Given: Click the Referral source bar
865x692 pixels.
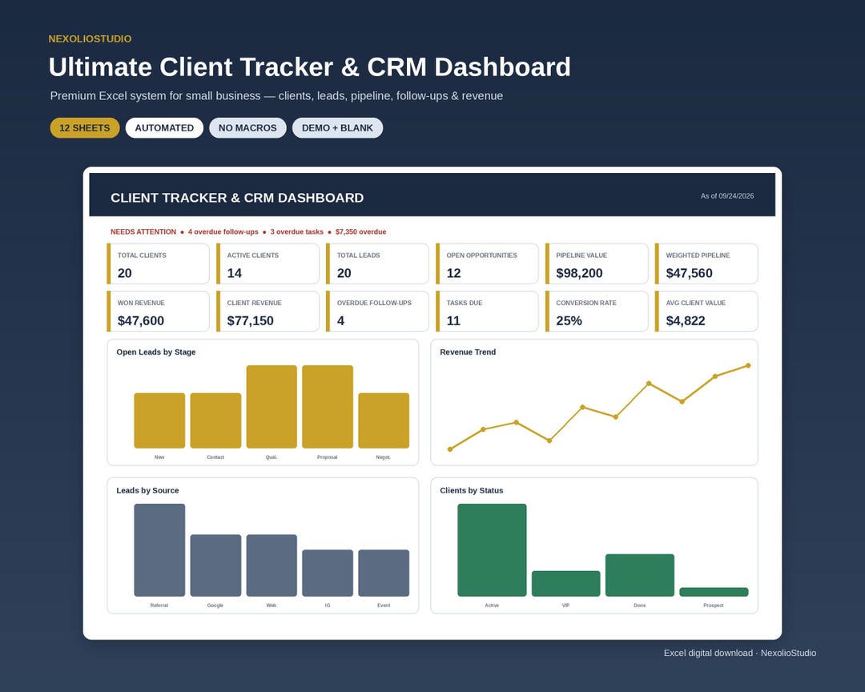Looking at the screenshot, I should tap(159, 550).
